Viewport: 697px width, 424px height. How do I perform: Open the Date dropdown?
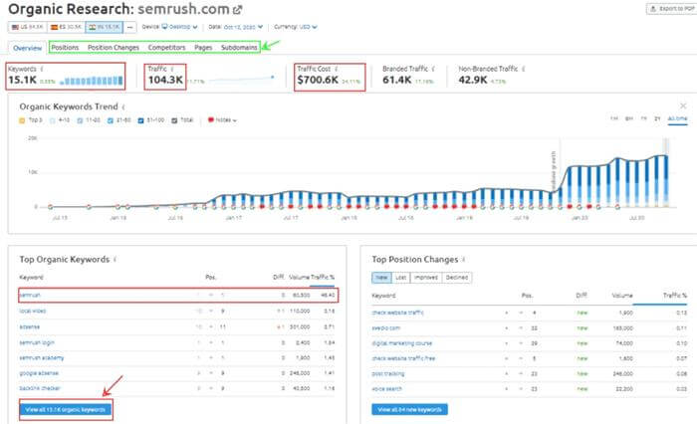[x=243, y=27]
